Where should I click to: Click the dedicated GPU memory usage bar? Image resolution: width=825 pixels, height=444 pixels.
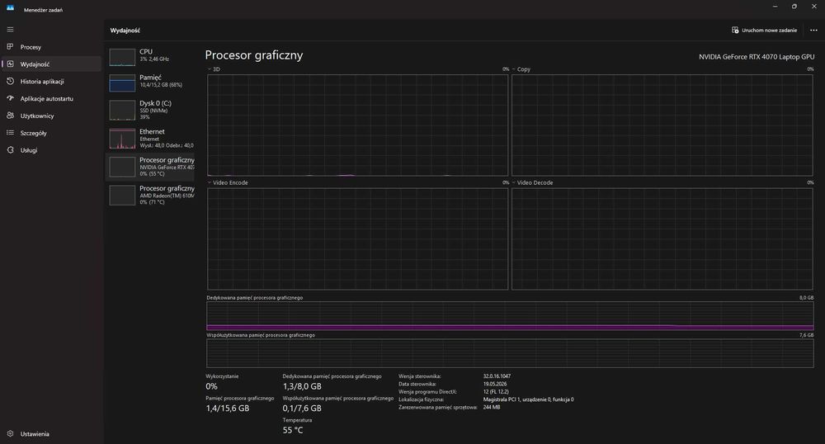510,315
